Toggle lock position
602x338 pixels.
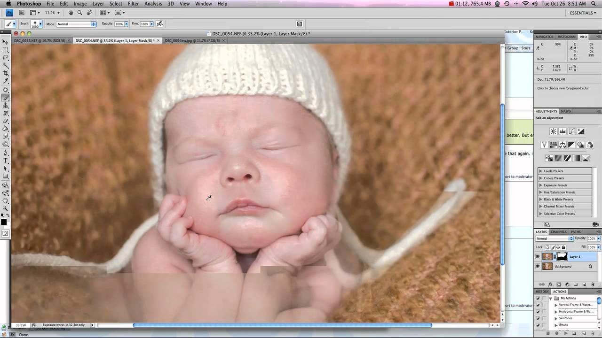(x=558, y=247)
